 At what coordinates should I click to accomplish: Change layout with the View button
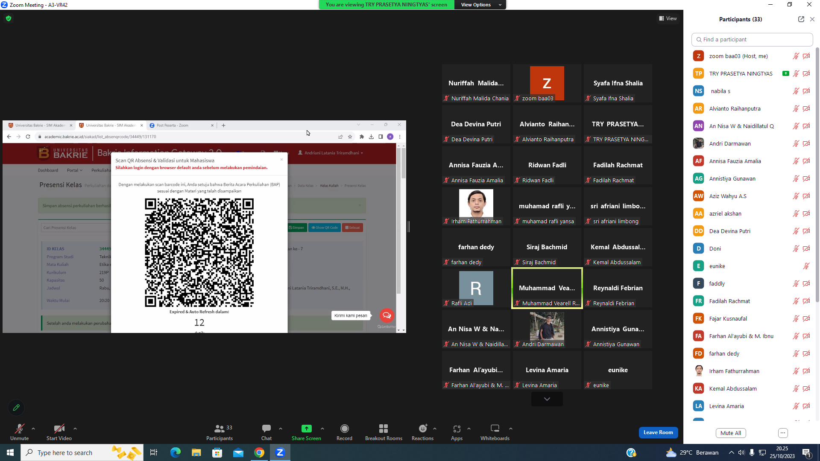[x=668, y=18]
